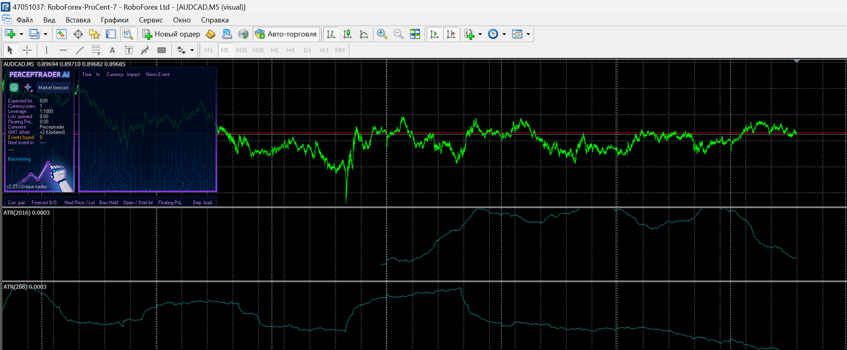The image size is (847, 350).
Task: Click the Новый ордер button
Action: coord(171,33)
